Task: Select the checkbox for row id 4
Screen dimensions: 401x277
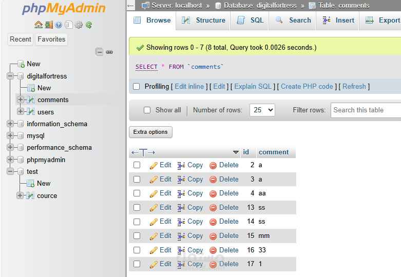Action: [x=137, y=193]
